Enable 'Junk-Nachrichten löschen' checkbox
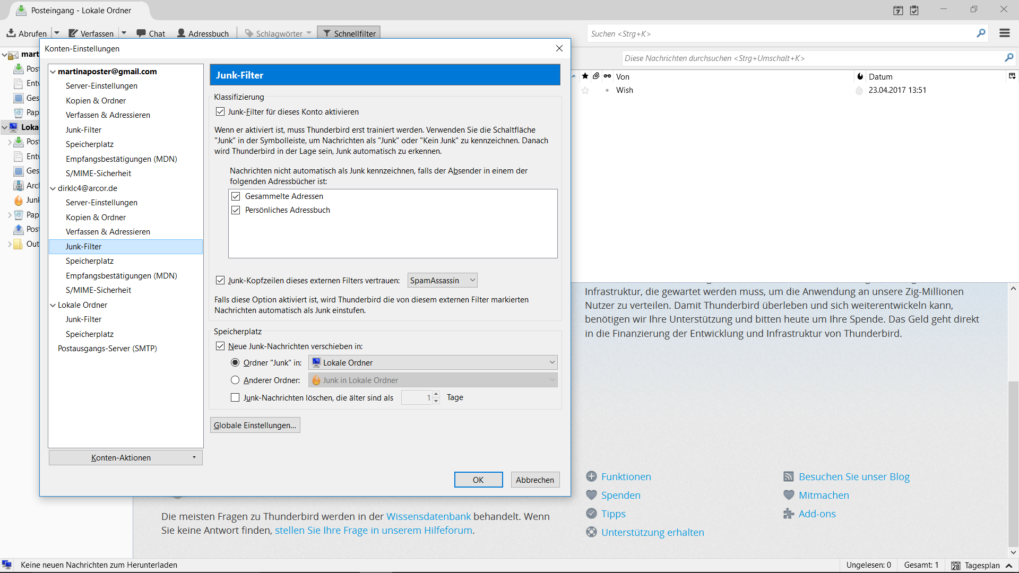This screenshot has height=573, width=1019. (x=235, y=397)
